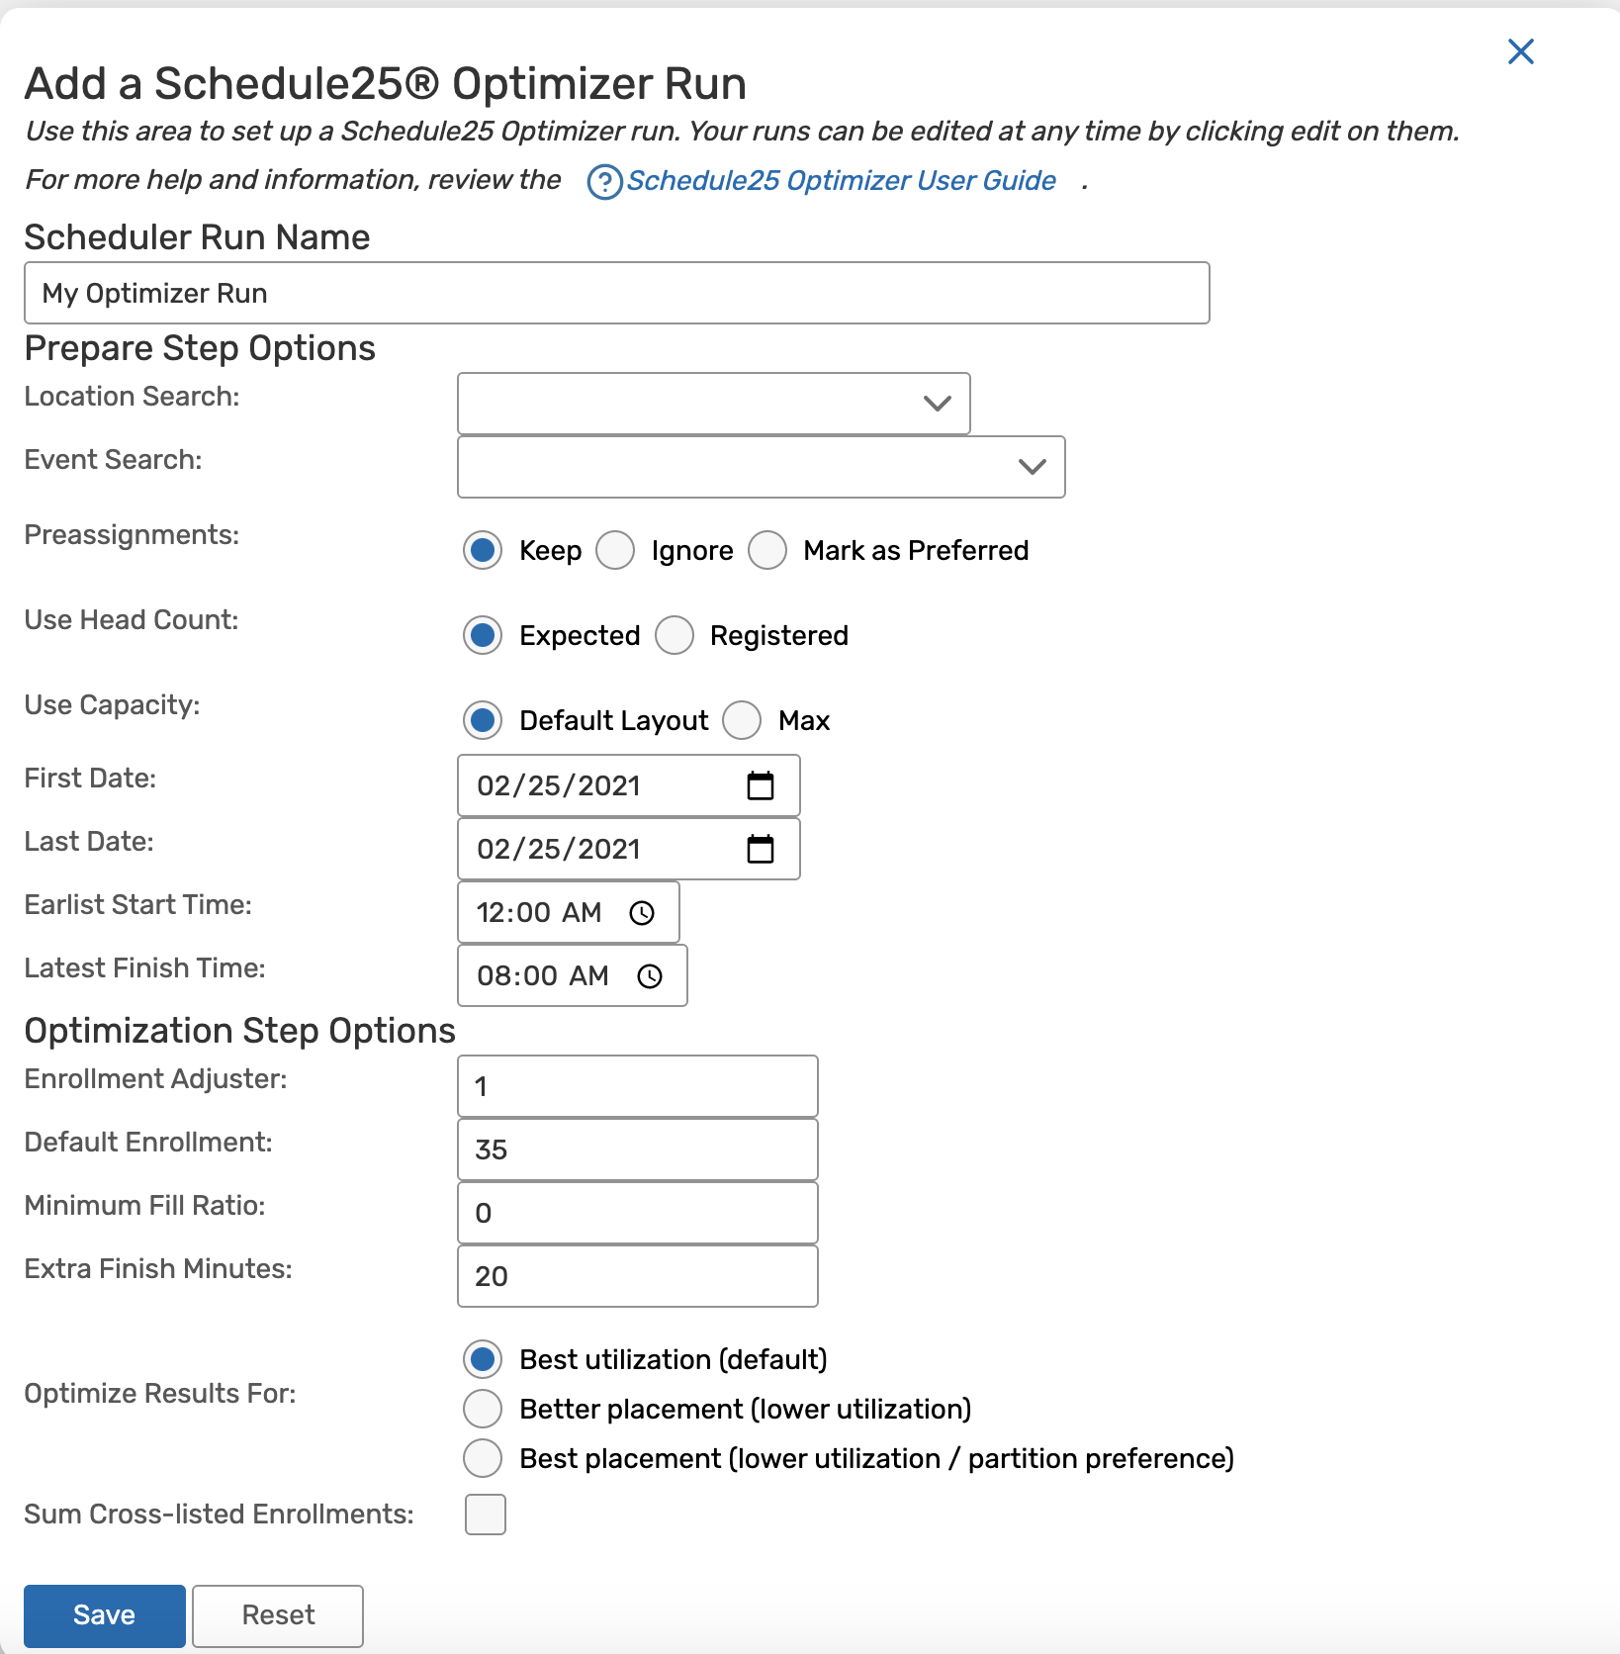Click the Scheduler Run Name field
Image resolution: width=1620 pixels, height=1654 pixels.
(616, 294)
